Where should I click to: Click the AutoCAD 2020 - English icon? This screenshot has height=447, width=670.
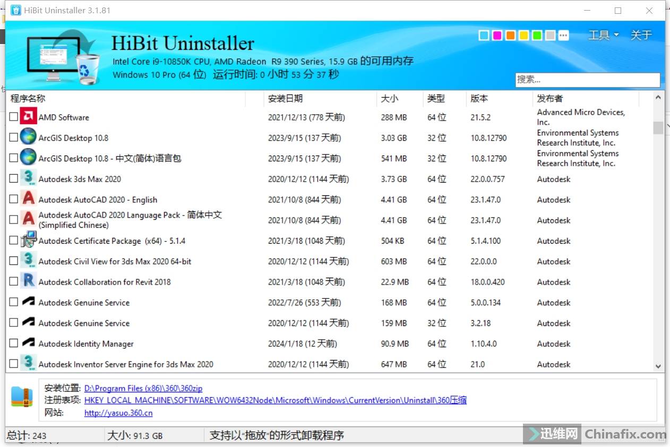(x=28, y=199)
